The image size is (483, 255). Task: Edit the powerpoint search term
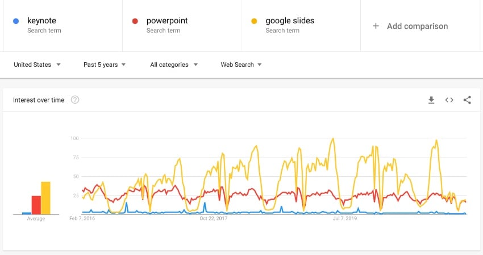(167, 21)
